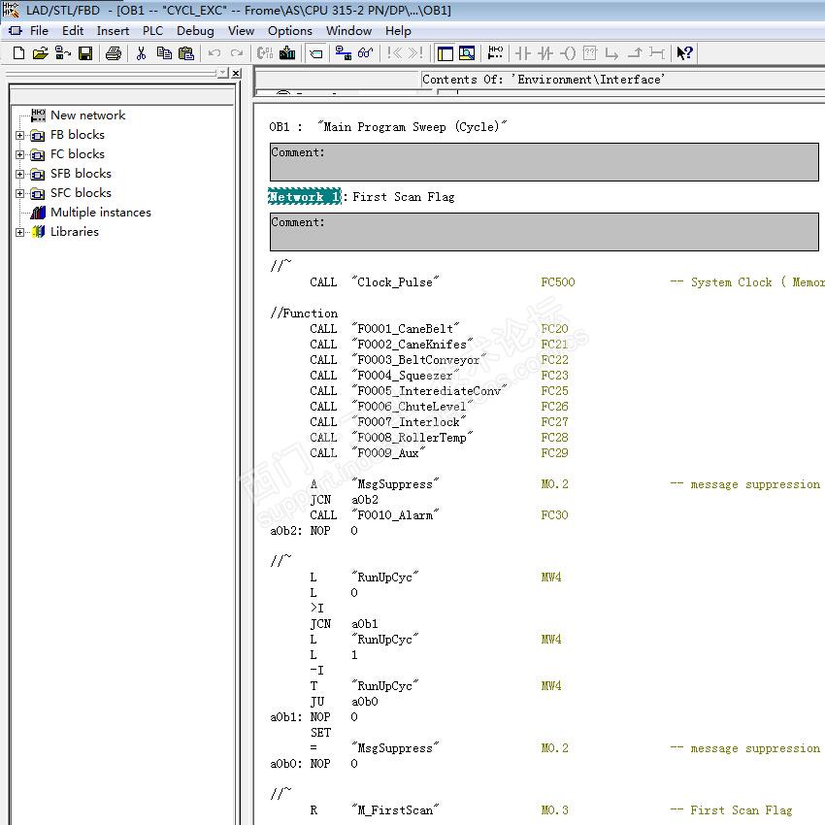Screen dimensions: 825x825
Task: Expand the FC blocks tree node
Action: [x=19, y=154]
